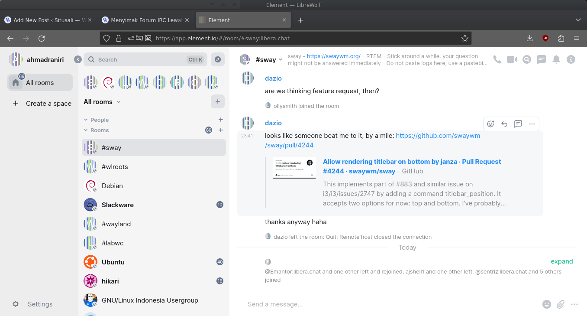This screenshot has width=587, height=316.
Task: Select Debian swirl avatar in recent row
Action: [108, 82]
